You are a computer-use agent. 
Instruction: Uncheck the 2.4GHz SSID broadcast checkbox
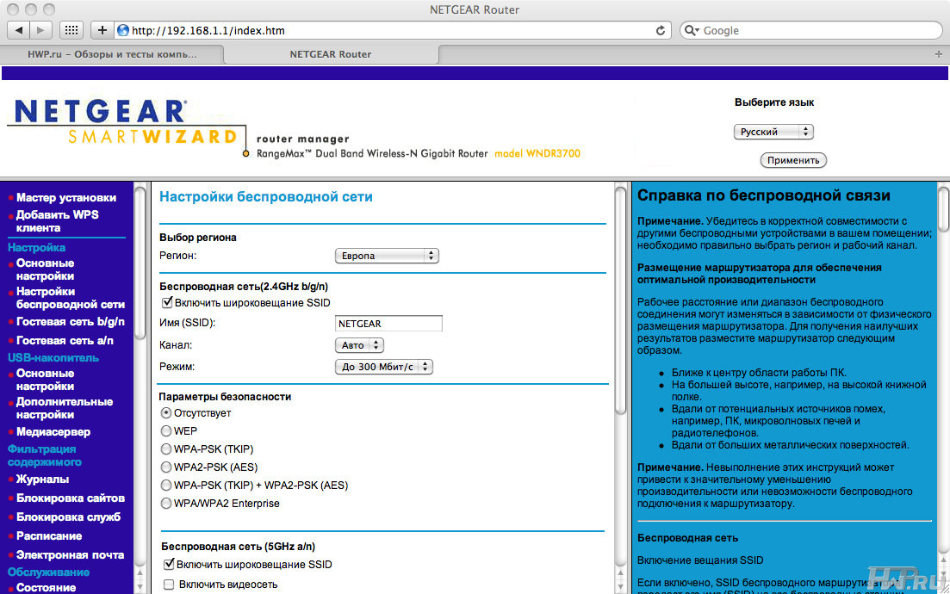(167, 303)
